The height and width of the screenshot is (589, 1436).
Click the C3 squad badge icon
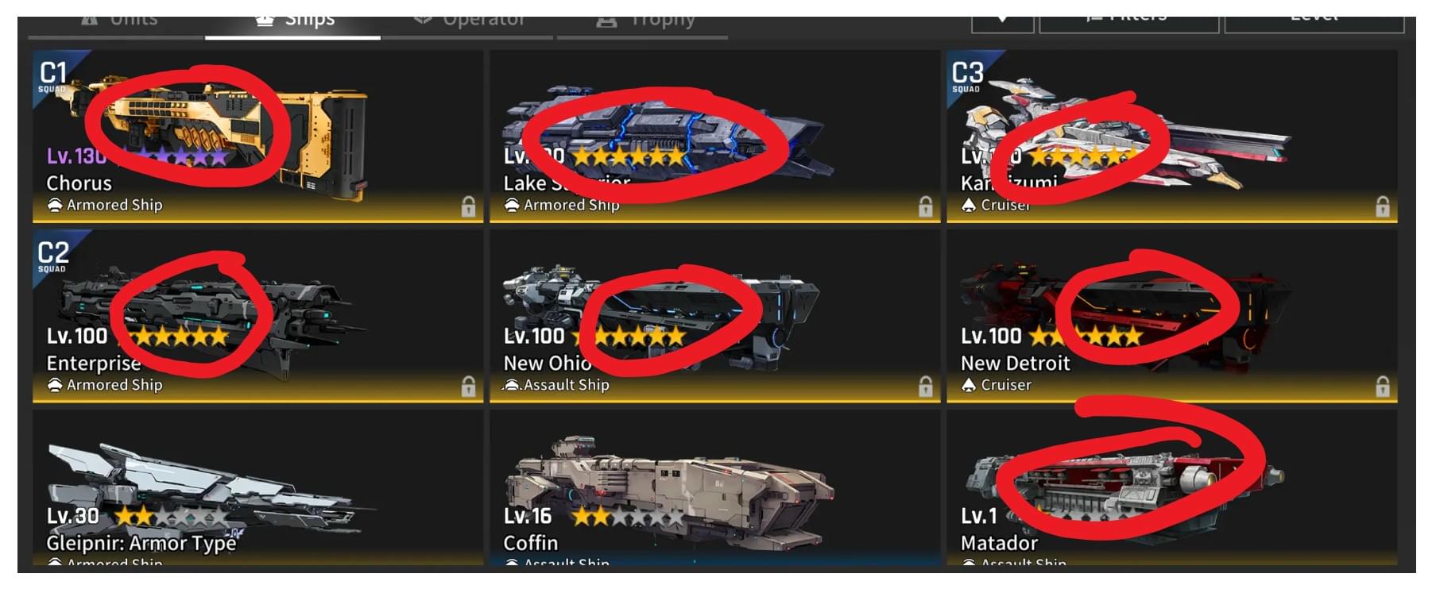click(x=968, y=76)
